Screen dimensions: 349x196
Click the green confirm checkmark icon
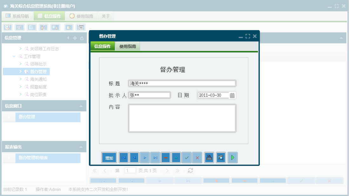click(x=187, y=157)
